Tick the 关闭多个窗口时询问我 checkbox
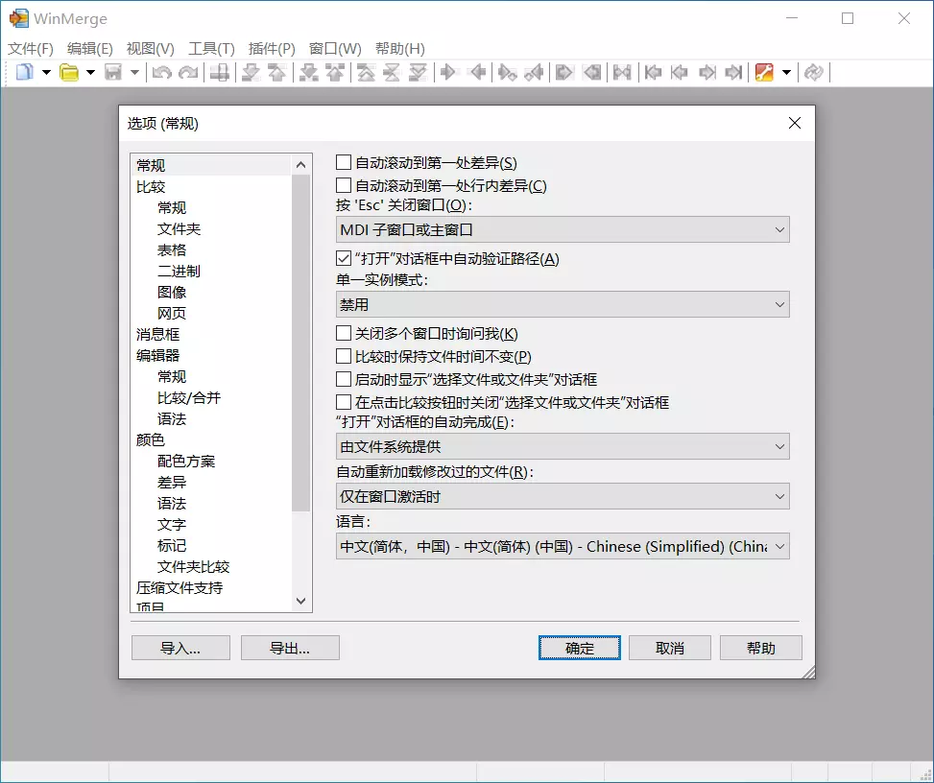This screenshot has height=783, width=934. 344,334
